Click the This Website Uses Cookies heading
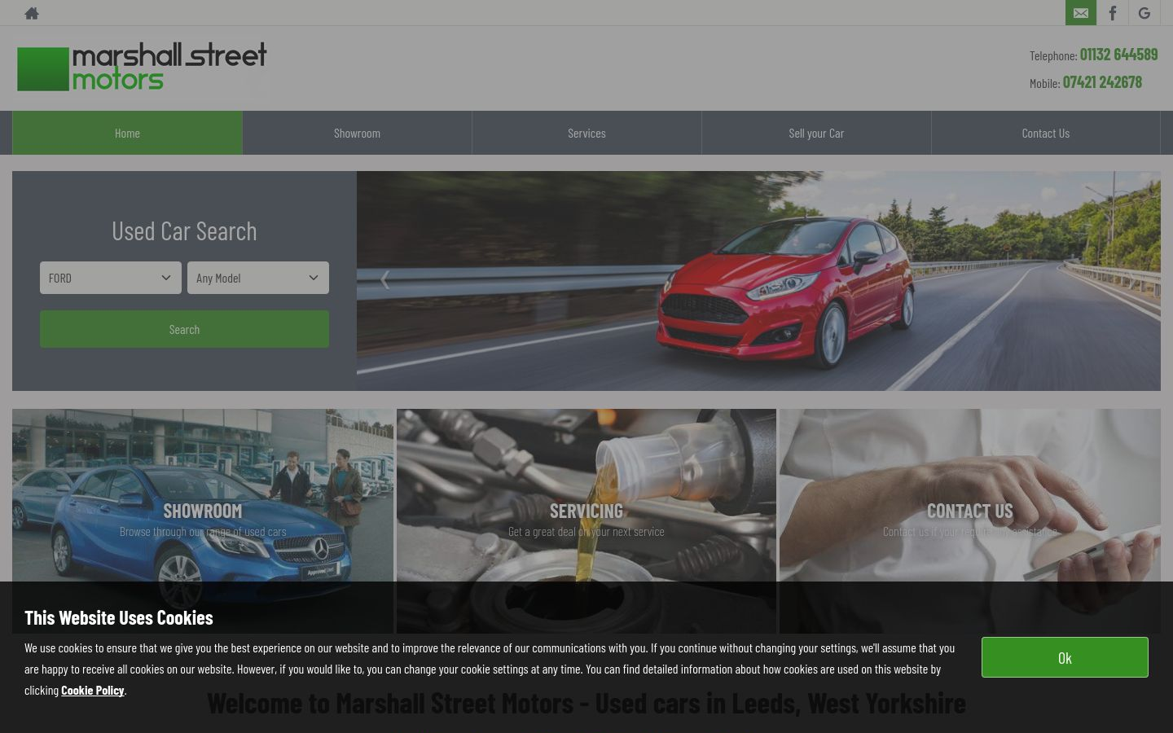 [x=119, y=617]
